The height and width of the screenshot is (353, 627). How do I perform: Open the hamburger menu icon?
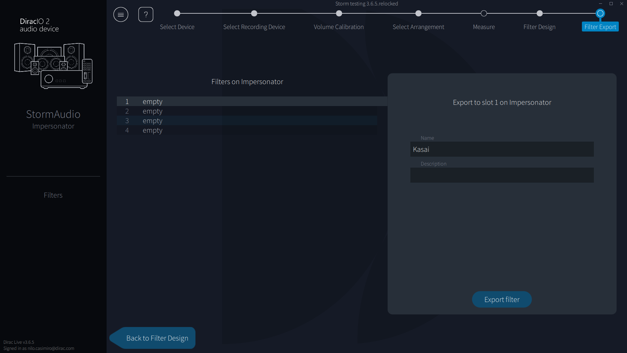pyautogui.click(x=121, y=14)
